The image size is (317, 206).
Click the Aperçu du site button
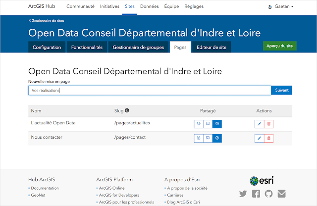280,46
